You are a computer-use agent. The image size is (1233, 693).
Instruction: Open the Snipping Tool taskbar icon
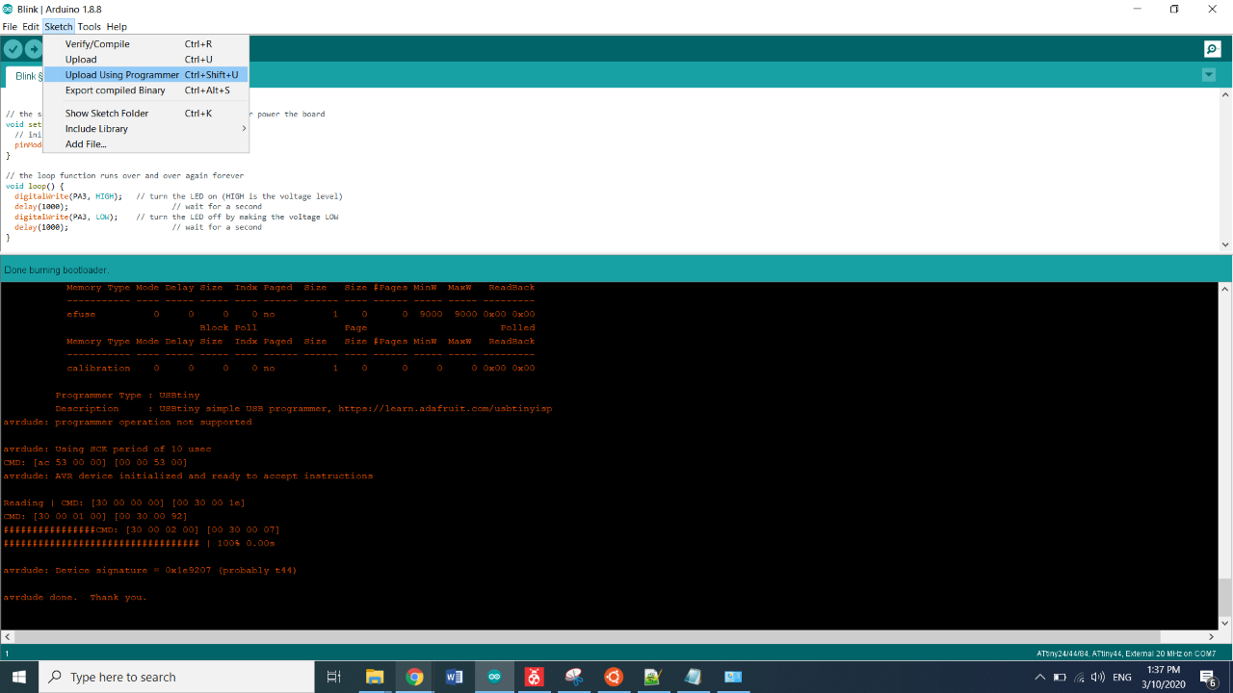pos(574,678)
